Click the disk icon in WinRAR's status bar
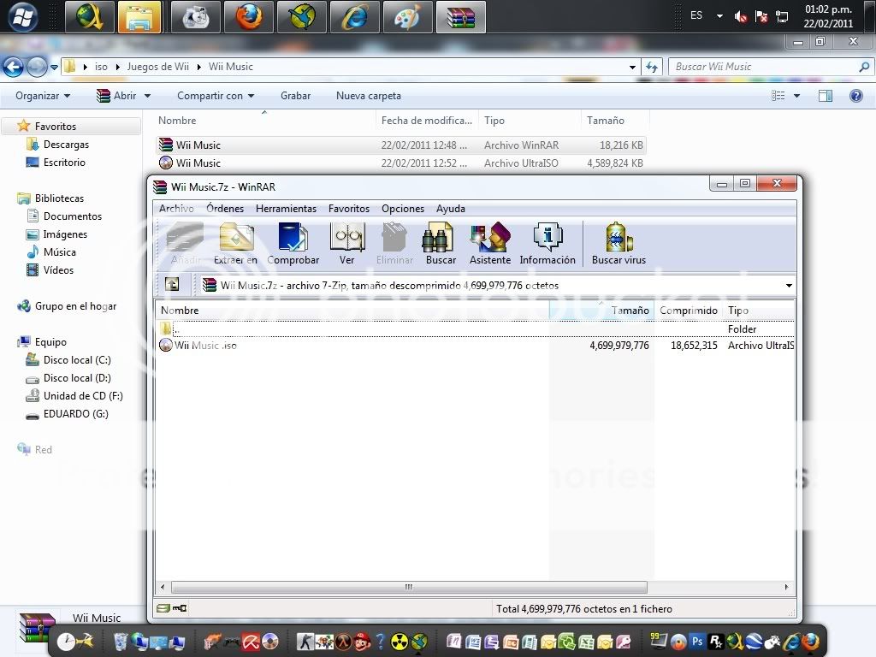This screenshot has width=876, height=657. pos(163,608)
